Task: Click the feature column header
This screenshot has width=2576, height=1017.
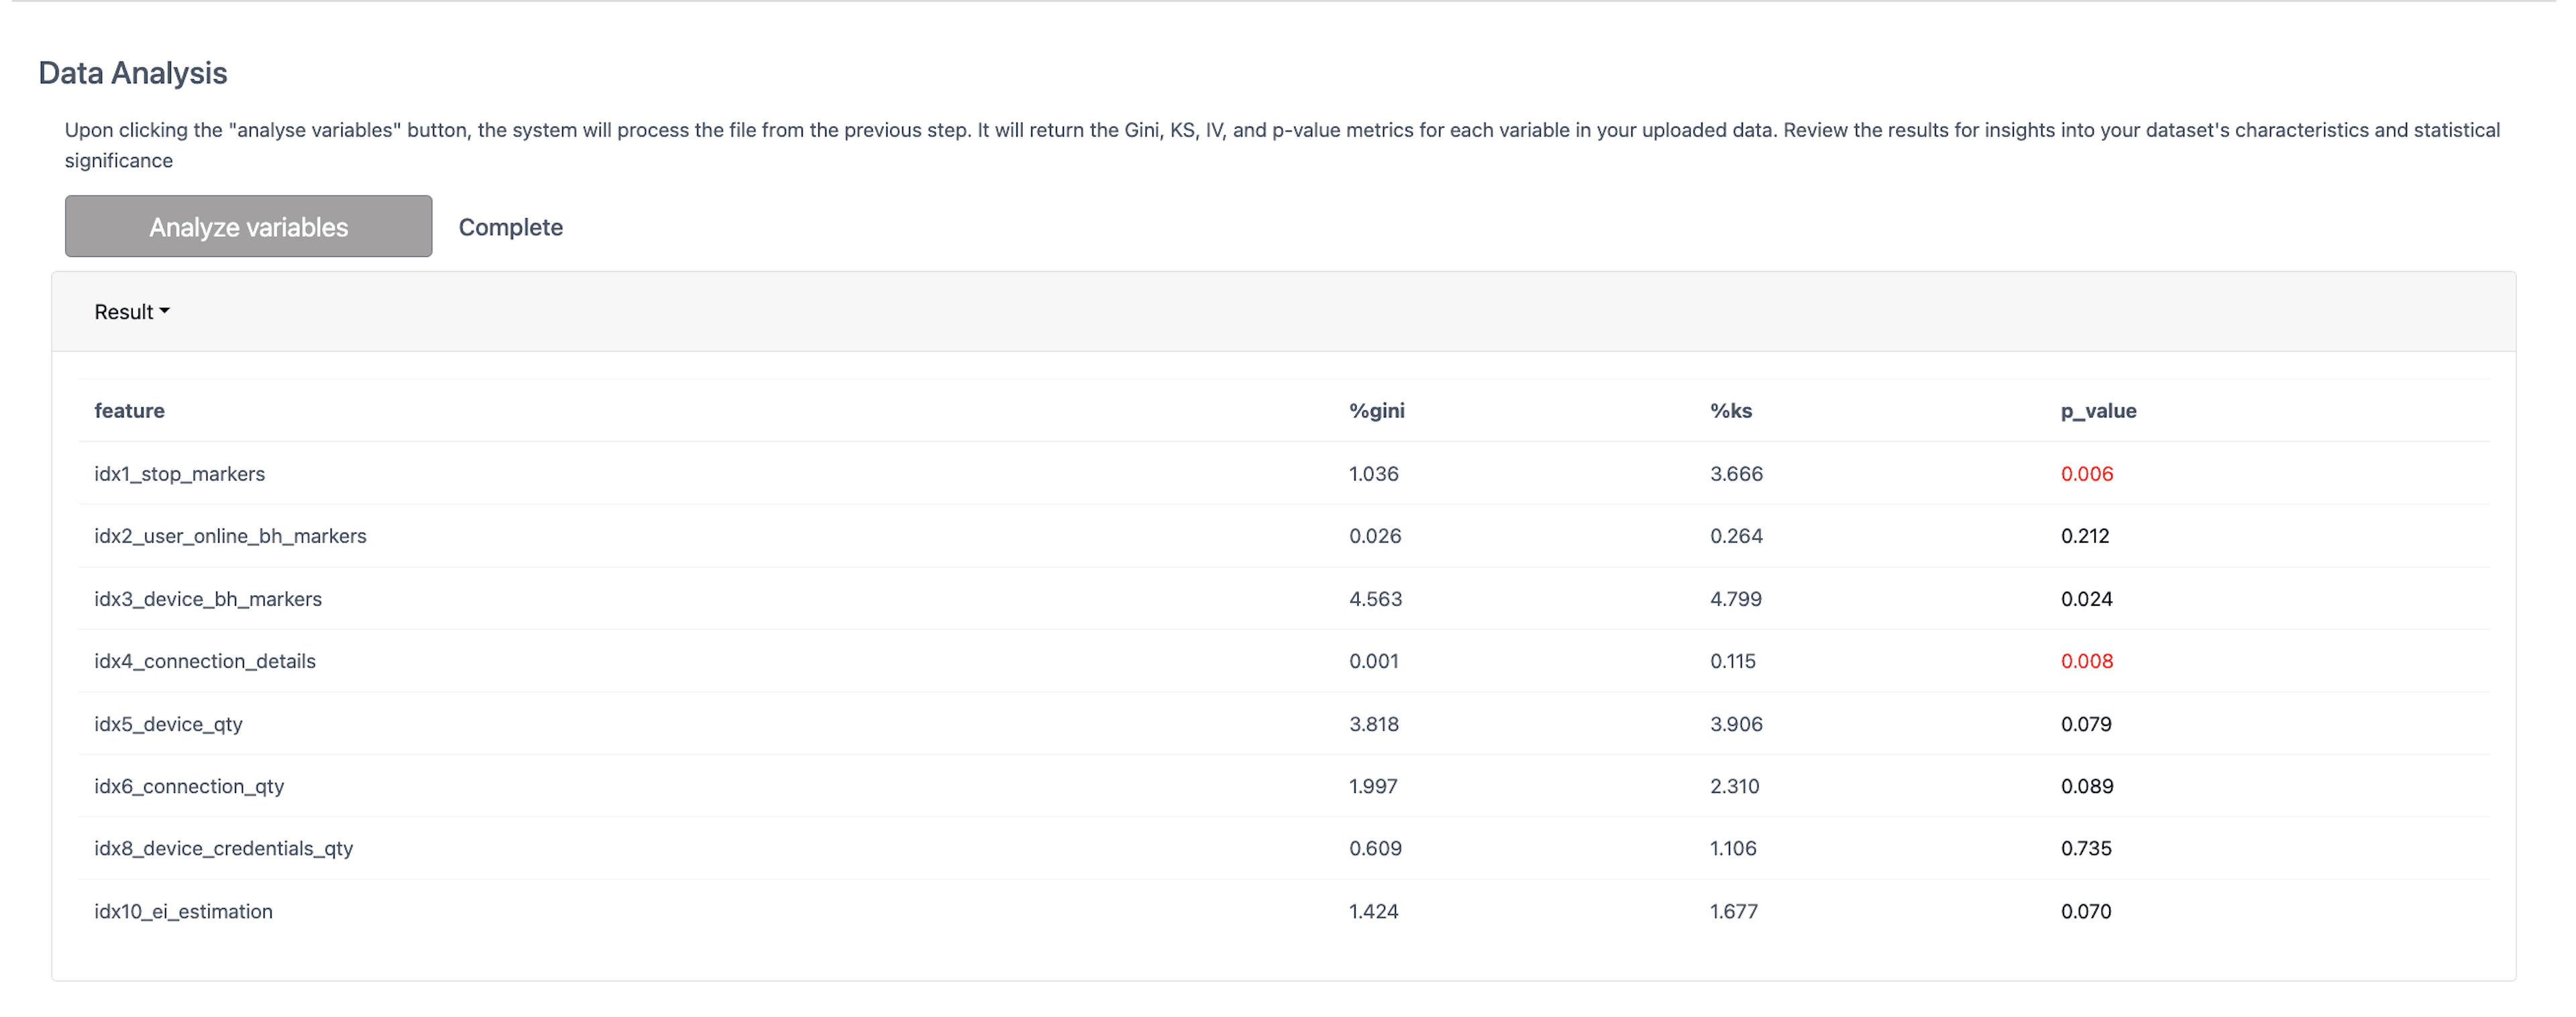Action: [x=129, y=410]
